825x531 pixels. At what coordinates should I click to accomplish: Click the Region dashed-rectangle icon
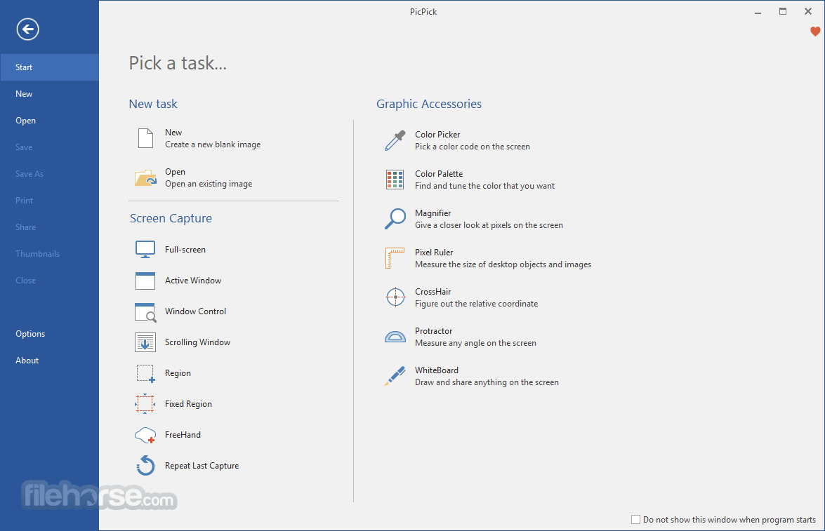(146, 373)
